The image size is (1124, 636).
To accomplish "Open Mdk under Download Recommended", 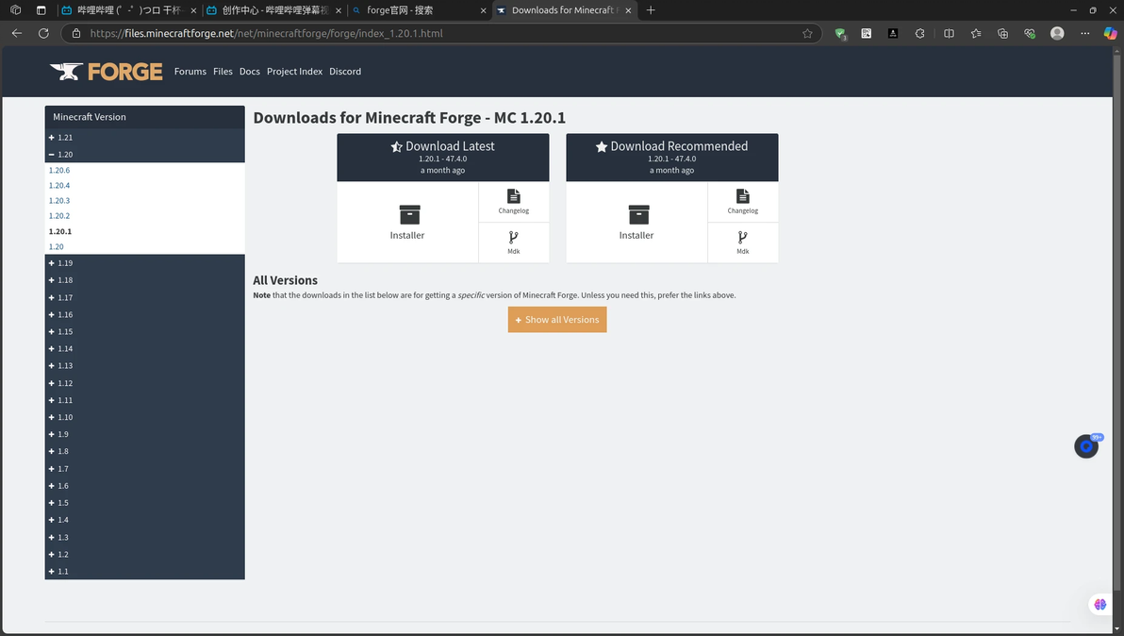I will 743,243.
